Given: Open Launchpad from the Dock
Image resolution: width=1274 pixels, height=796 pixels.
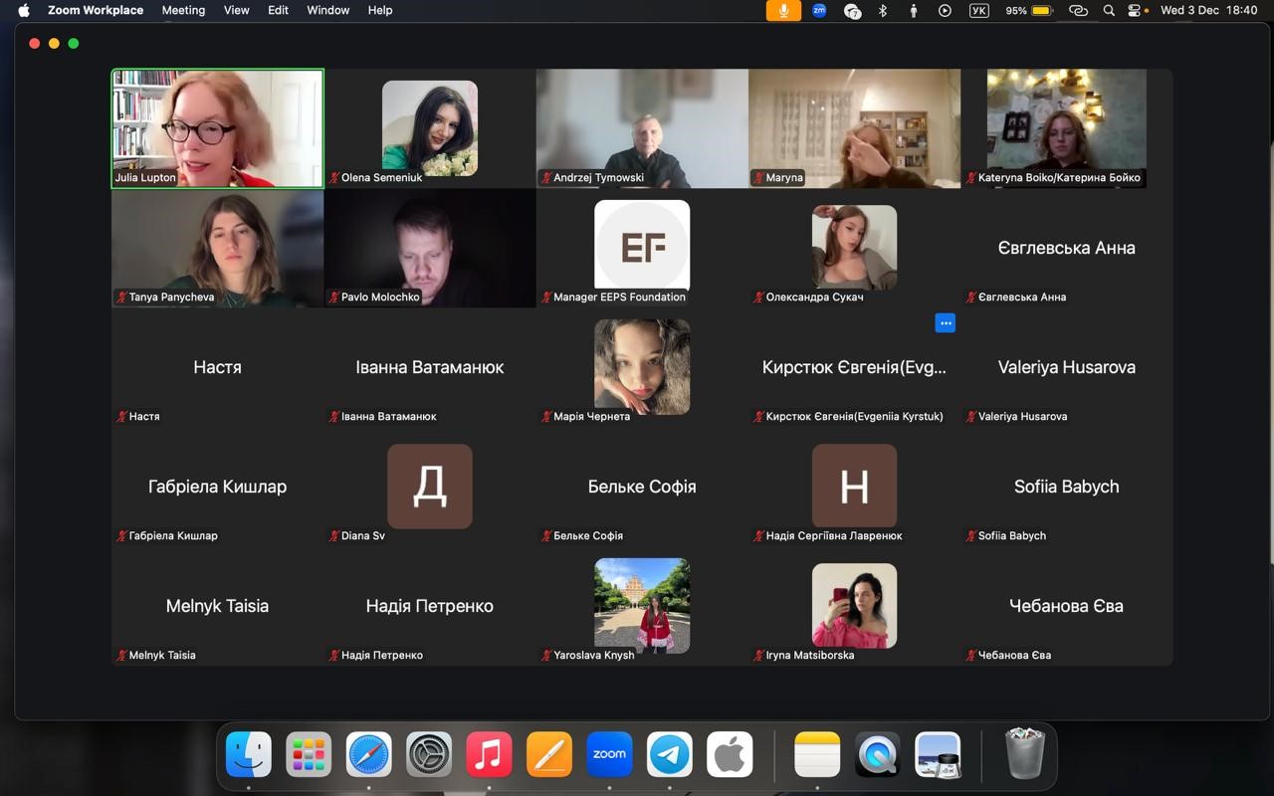Looking at the screenshot, I should [309, 756].
